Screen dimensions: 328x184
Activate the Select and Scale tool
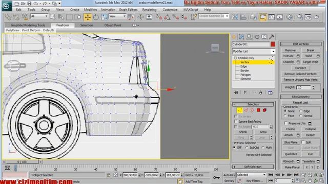click(x=104, y=17)
